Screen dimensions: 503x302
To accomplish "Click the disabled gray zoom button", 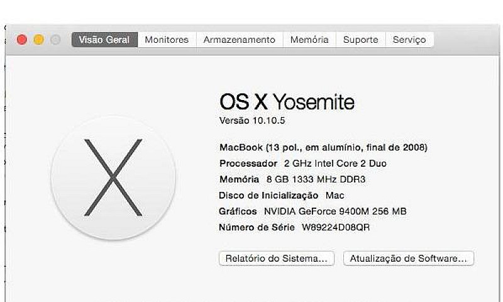I will (x=55, y=40).
